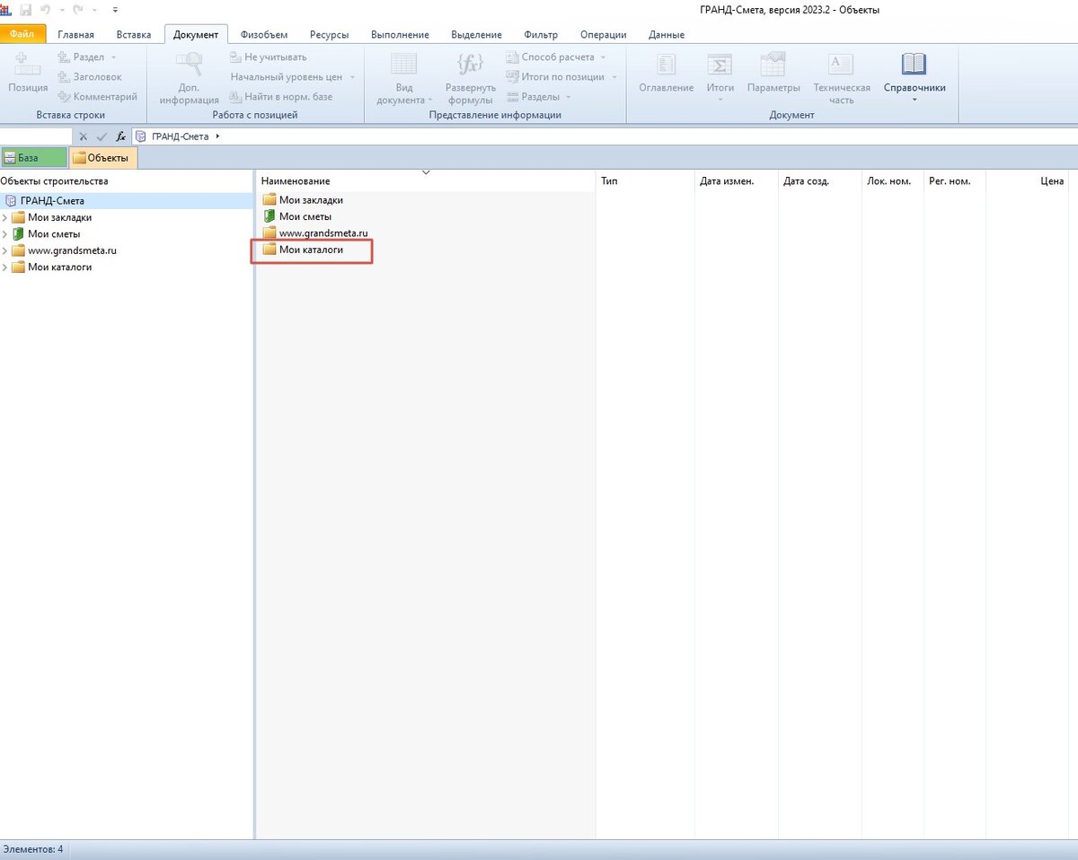Expand the path bar arrow after ГРАНД-Смета
This screenshot has width=1078, height=860.
(x=218, y=136)
